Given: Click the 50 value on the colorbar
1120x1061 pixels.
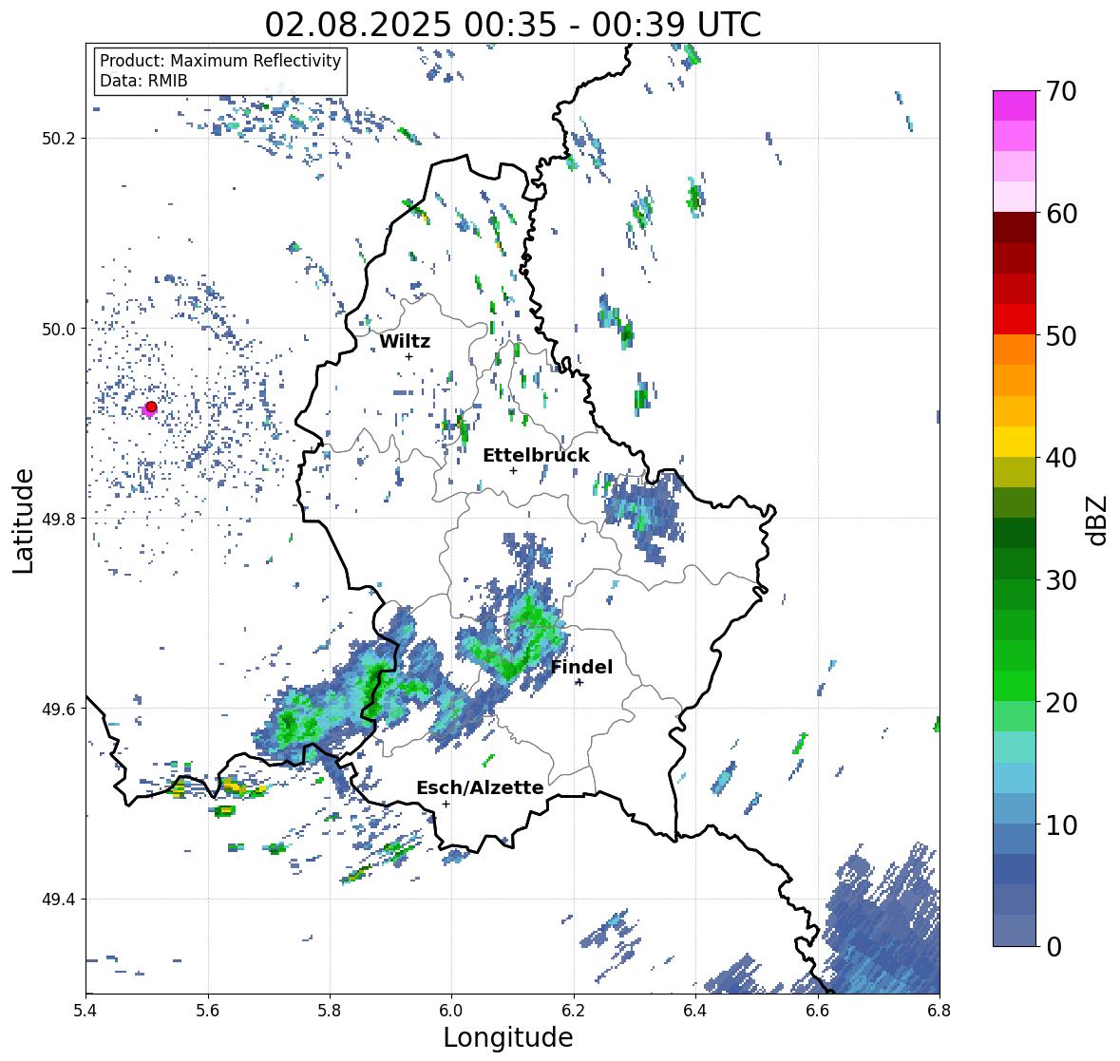Looking at the screenshot, I should [1061, 335].
